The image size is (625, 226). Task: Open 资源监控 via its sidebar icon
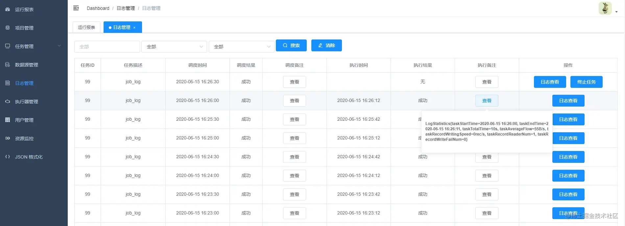click(8, 138)
